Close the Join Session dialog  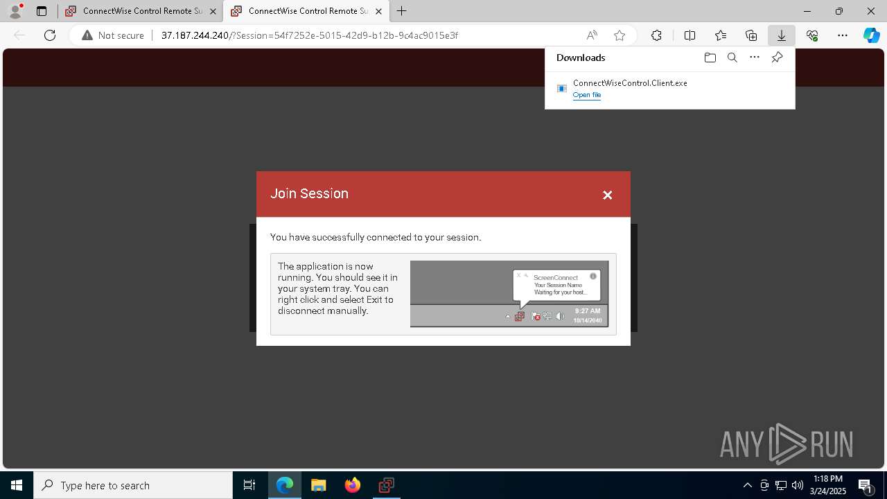point(607,195)
